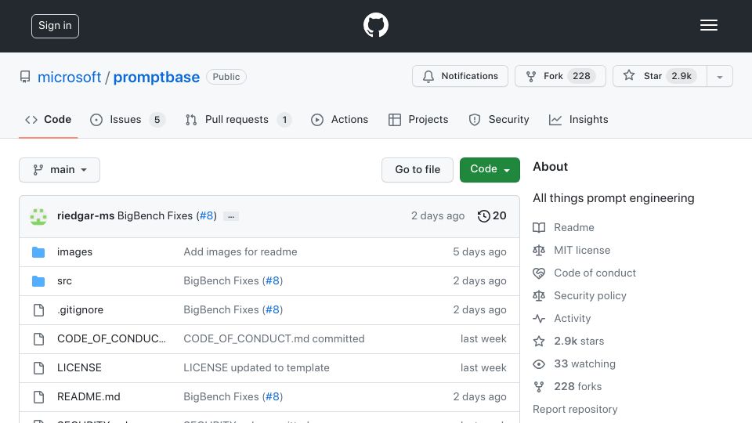Image resolution: width=752 pixels, height=423 pixels.
Task: Open riedgar-ms author profile link
Action: [x=86, y=216]
